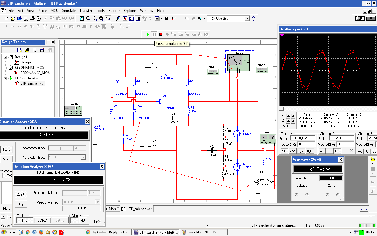Toggle full screen view icon

(82, 18)
